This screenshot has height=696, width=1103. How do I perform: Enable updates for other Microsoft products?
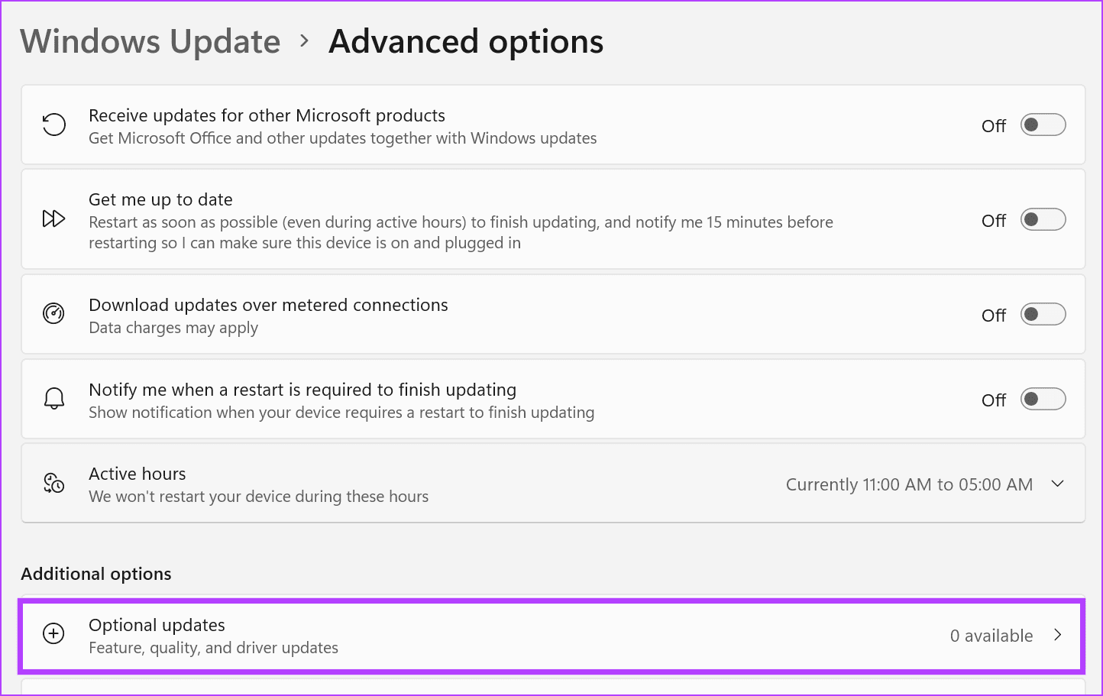coord(1043,125)
